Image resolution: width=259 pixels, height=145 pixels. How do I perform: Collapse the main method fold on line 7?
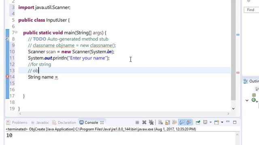pyautogui.click(x=16, y=32)
